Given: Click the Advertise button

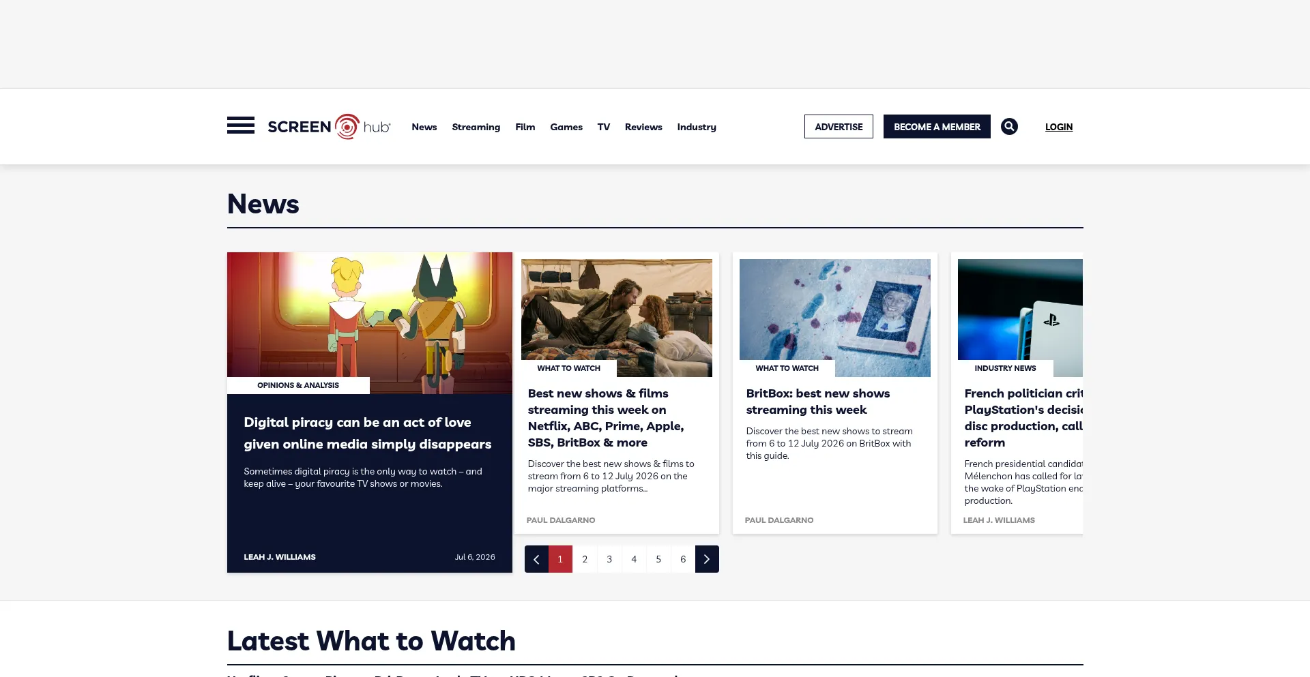Looking at the screenshot, I should pyautogui.click(x=839, y=127).
